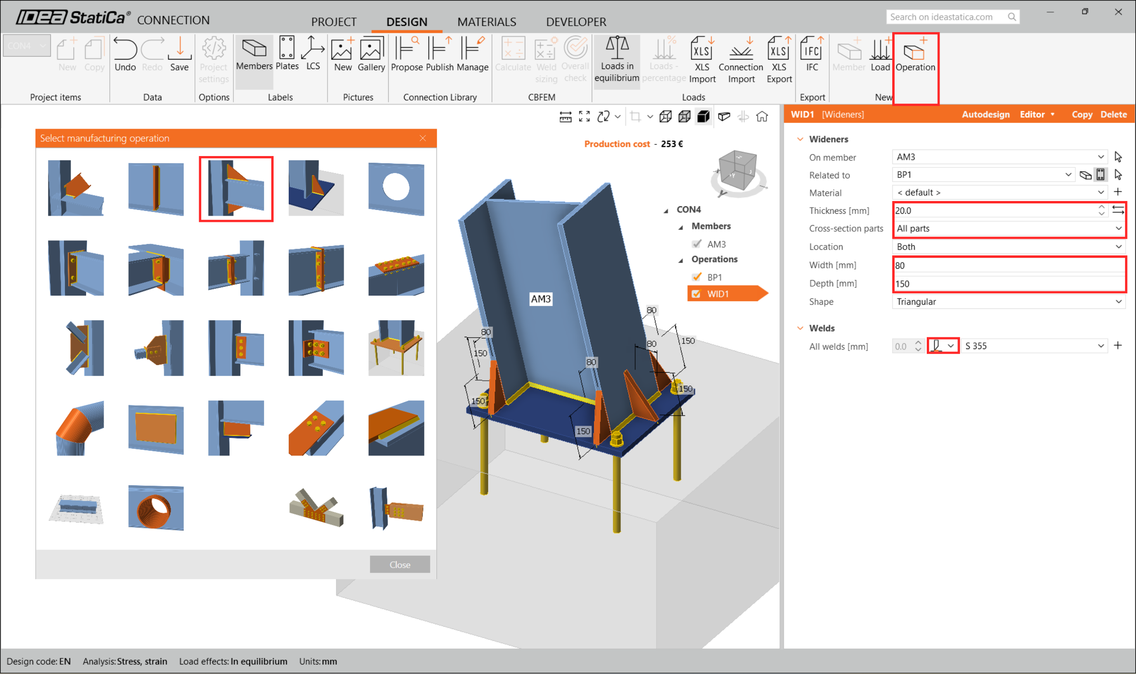Click Close in manufacturing operation dialog

pos(399,564)
